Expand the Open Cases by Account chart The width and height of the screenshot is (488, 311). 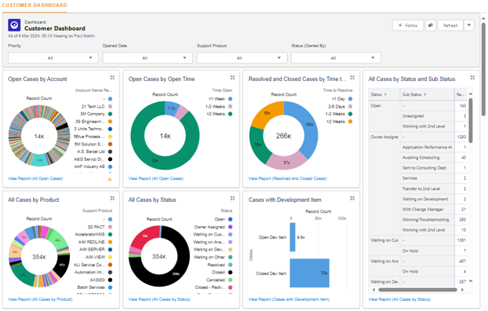(x=112, y=78)
